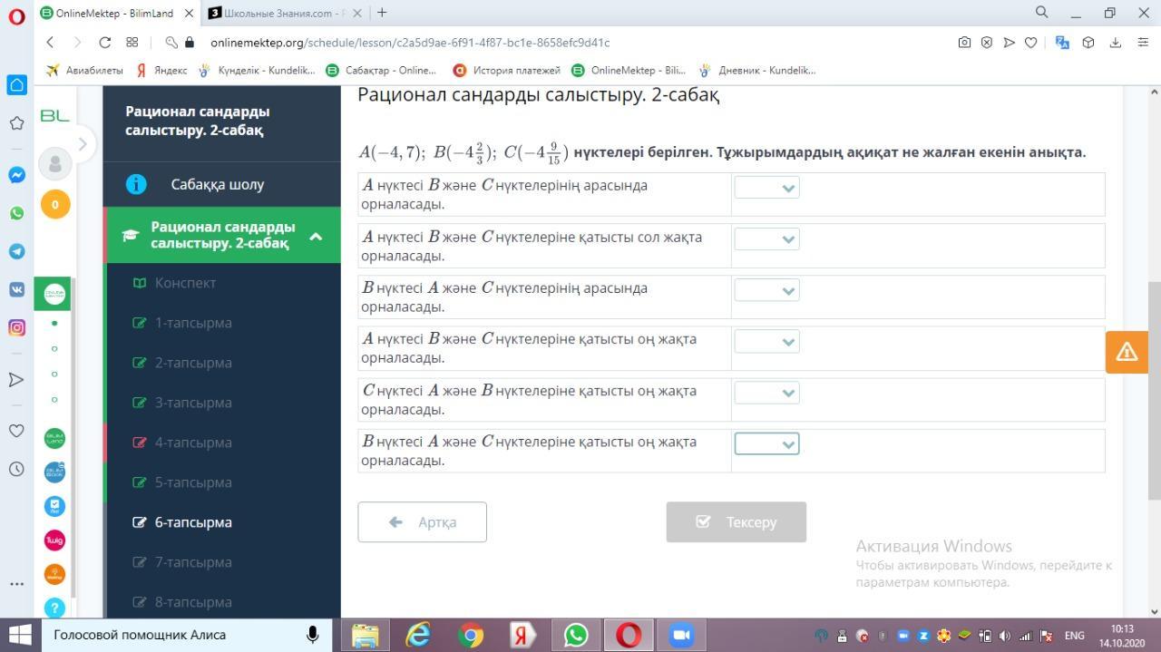This screenshot has height=652, width=1161.
Task: Open the first statement's answer dropdown
Action: 766,188
